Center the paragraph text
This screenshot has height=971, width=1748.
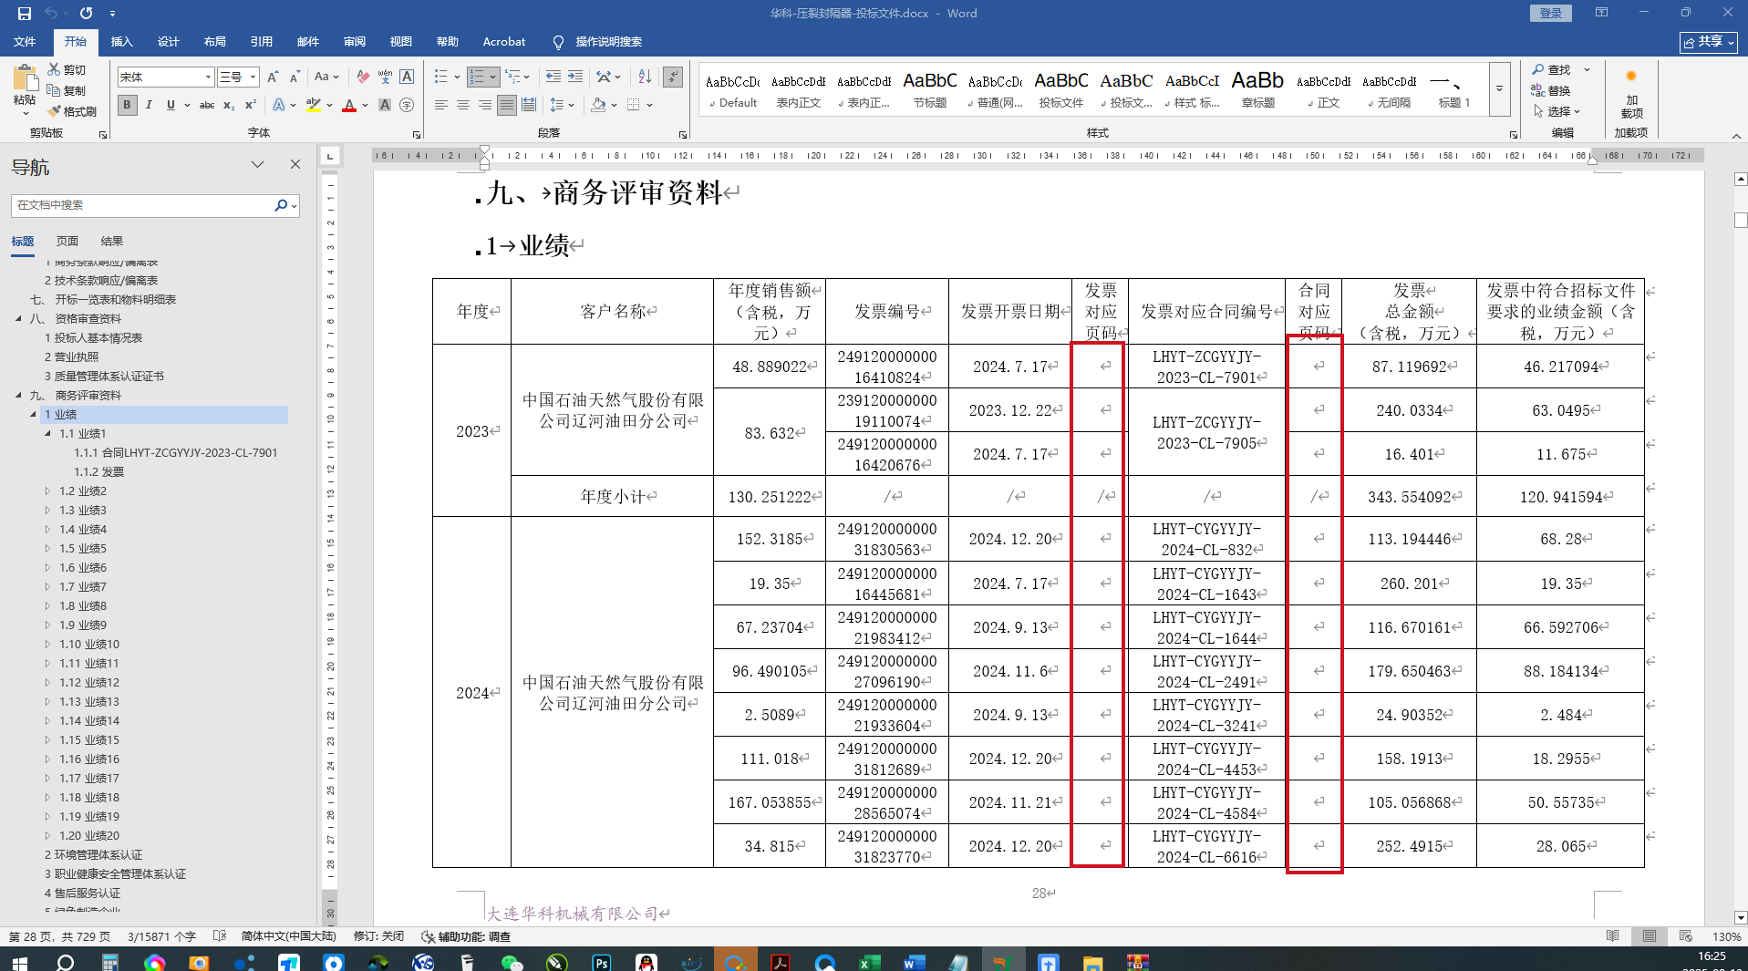click(462, 106)
